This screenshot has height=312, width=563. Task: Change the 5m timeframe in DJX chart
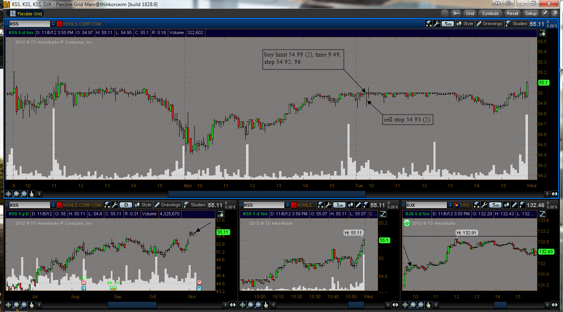point(495,205)
